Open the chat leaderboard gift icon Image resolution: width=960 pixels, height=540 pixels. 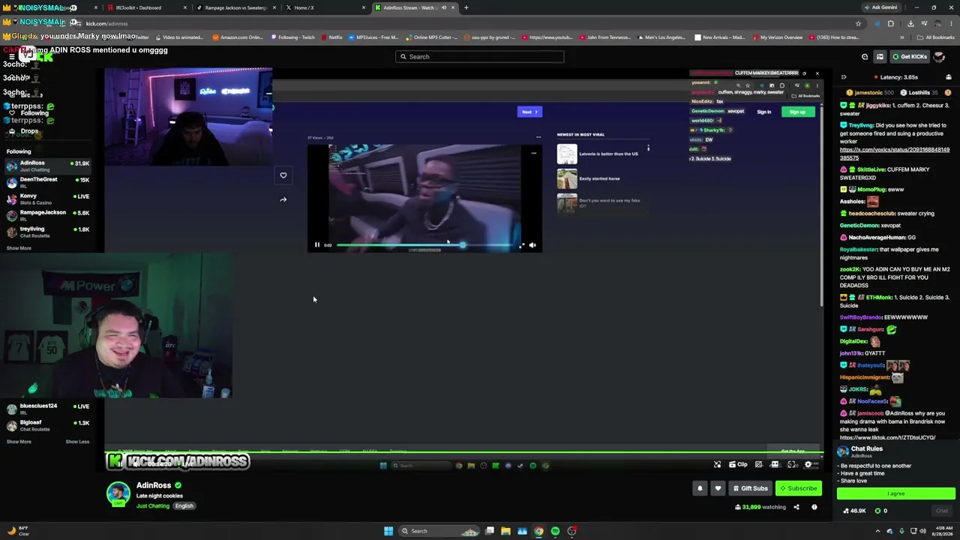(949, 76)
